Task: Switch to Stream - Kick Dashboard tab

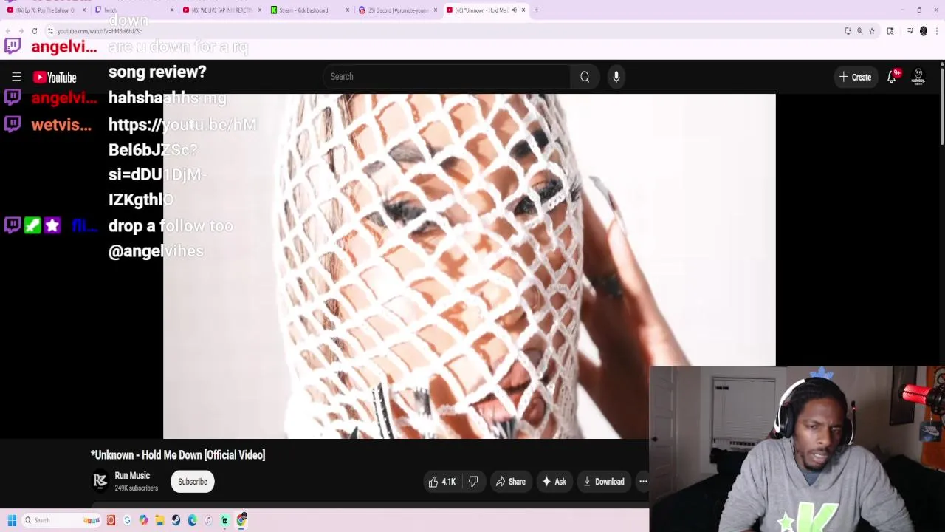Action: (x=309, y=10)
